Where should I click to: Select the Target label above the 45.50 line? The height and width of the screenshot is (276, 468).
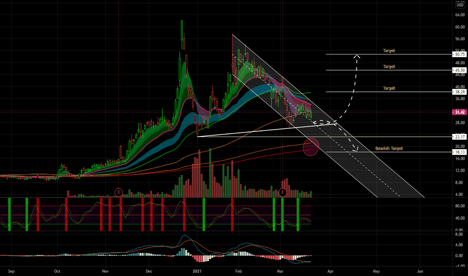point(389,67)
